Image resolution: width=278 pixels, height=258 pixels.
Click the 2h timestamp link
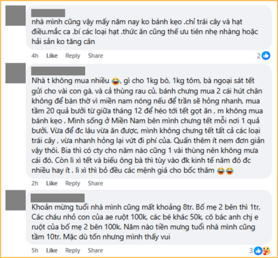click(35, 183)
